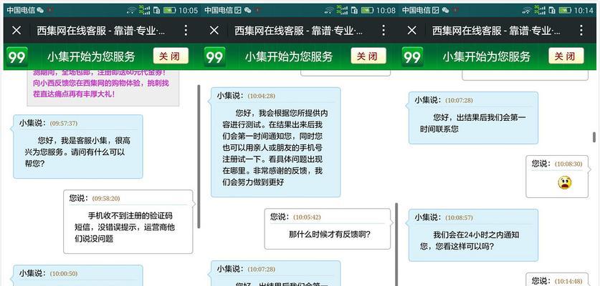The width and height of the screenshot is (600, 286).
Task: Open the three-dot menu in the 10:14 screenshot
Action: pyautogui.click(x=581, y=30)
